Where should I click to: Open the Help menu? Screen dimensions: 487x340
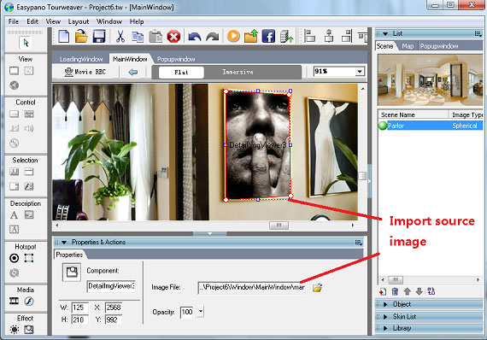137,21
